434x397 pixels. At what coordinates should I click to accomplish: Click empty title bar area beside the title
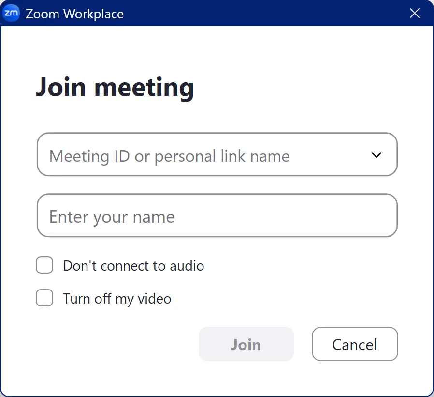(x=266, y=13)
